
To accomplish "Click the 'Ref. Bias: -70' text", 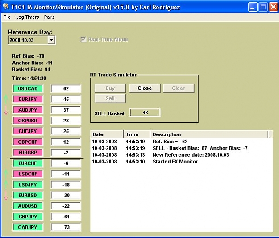I will (28, 56).
